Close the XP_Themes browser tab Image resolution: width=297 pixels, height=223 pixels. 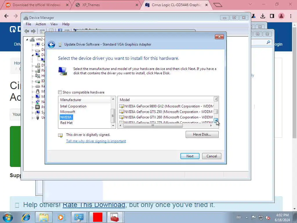click(x=137, y=5)
